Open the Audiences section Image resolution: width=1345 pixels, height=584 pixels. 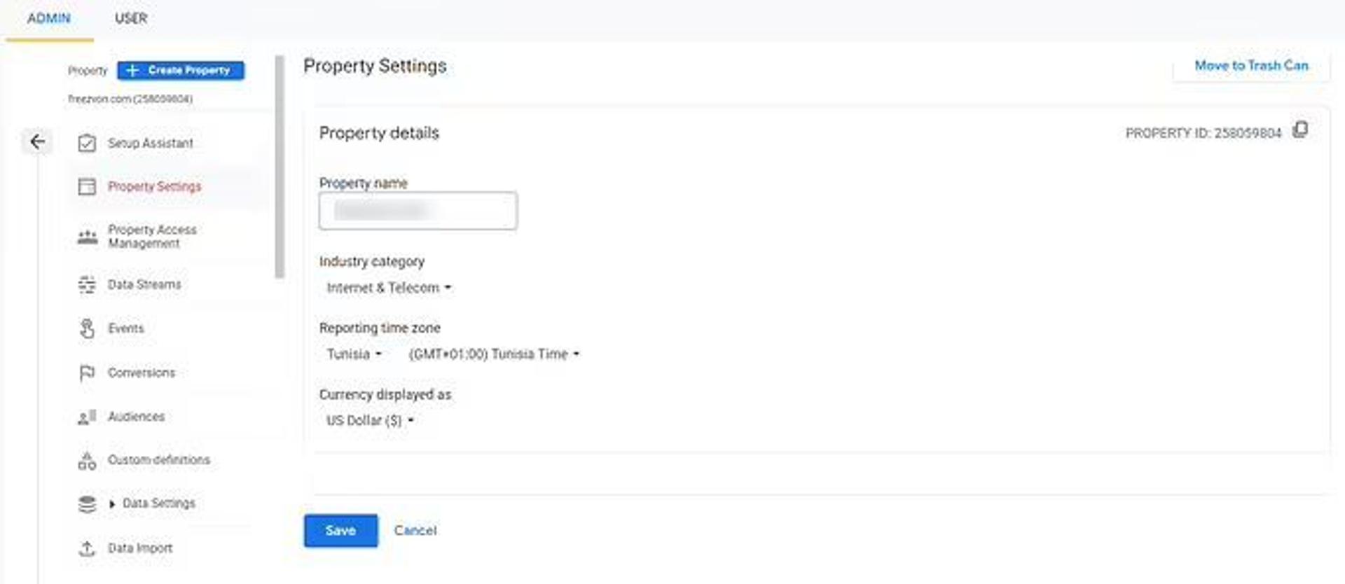[137, 417]
